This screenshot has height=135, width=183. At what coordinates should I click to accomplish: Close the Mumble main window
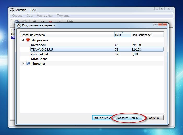click(169, 9)
